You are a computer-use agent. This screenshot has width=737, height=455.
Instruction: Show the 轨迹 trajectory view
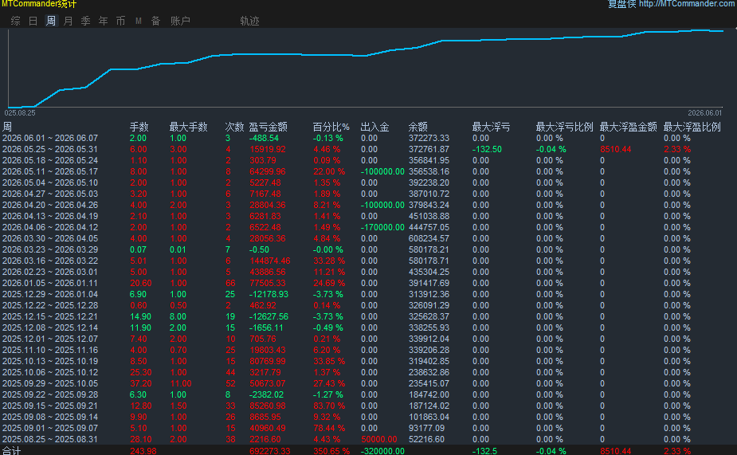(249, 21)
